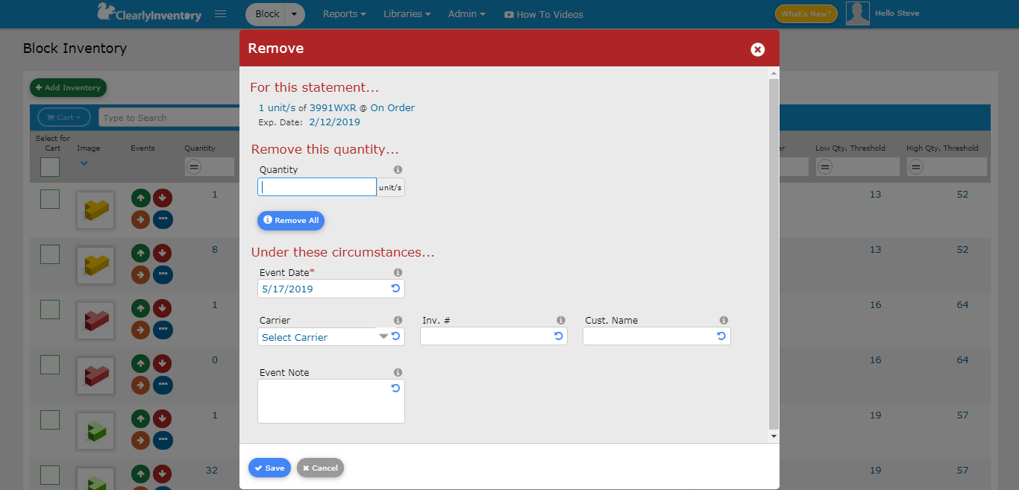This screenshot has width=1019, height=490.
Task: Click the Type to Search field
Action: (x=169, y=118)
